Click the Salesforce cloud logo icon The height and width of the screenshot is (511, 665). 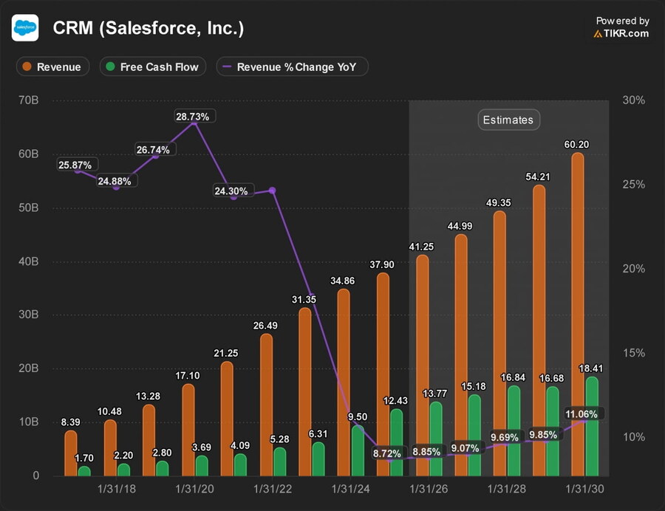point(25,28)
